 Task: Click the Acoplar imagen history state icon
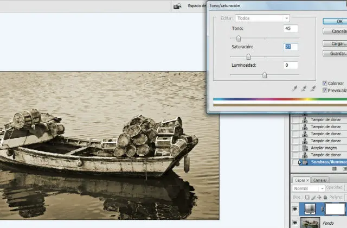point(304,148)
